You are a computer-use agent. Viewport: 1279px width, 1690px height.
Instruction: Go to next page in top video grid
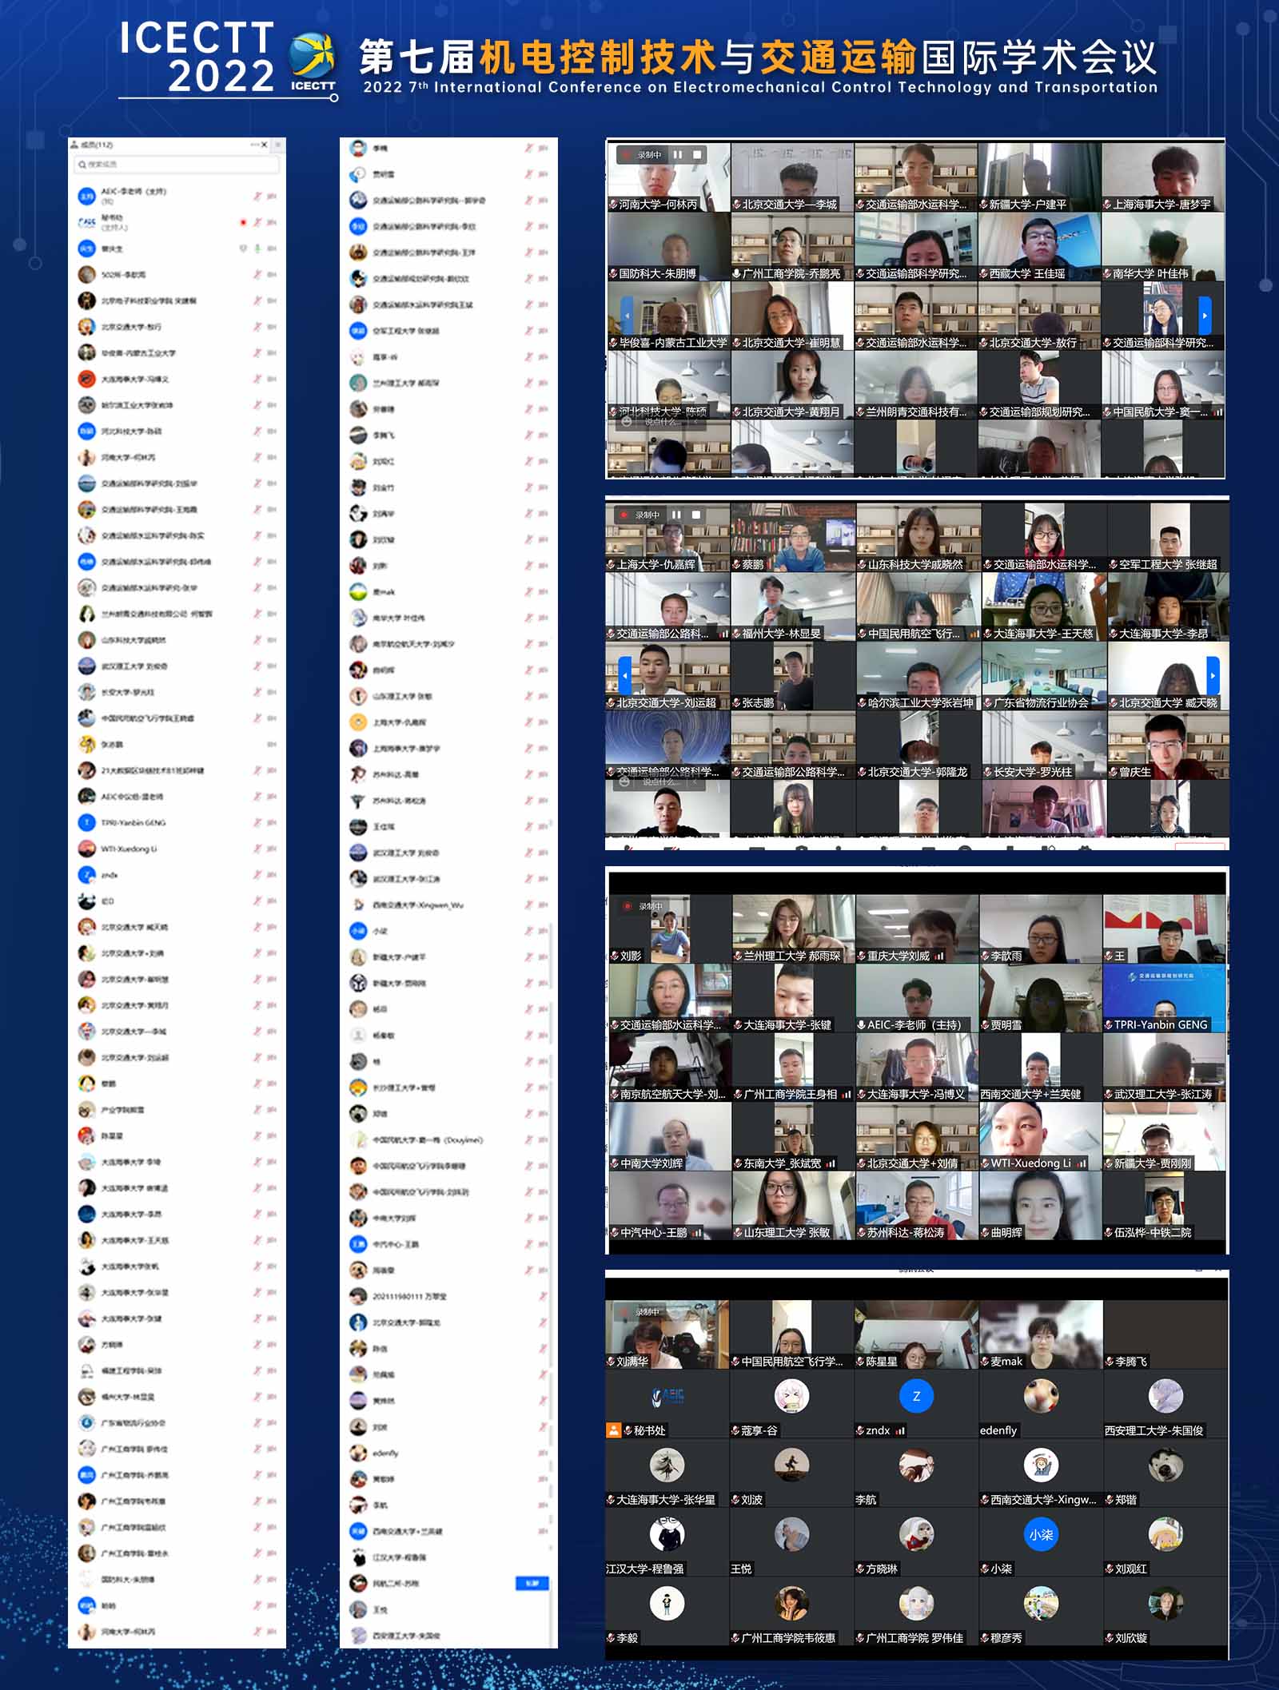click(x=1205, y=316)
